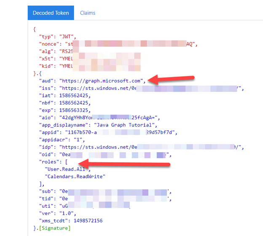This screenshot has width=263, height=236.
Task: Click the "typ": "JWT" line
Action: [x=57, y=37]
